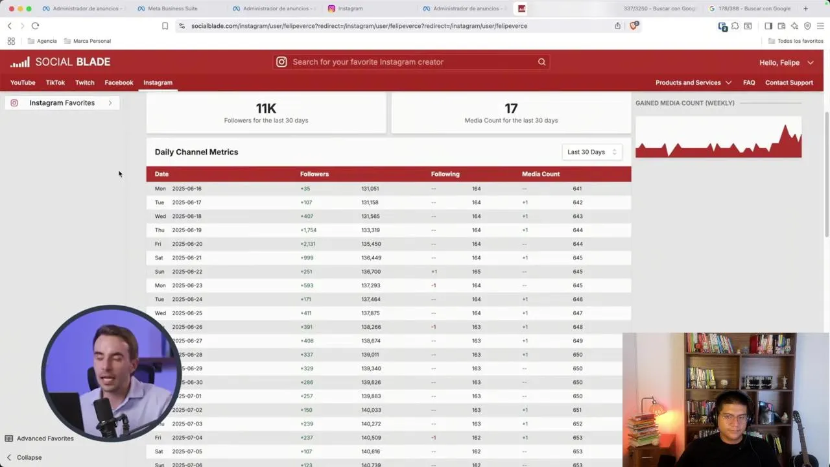The width and height of the screenshot is (830, 467).
Task: Expand the Instagram Favorites chevron
Action: point(110,102)
